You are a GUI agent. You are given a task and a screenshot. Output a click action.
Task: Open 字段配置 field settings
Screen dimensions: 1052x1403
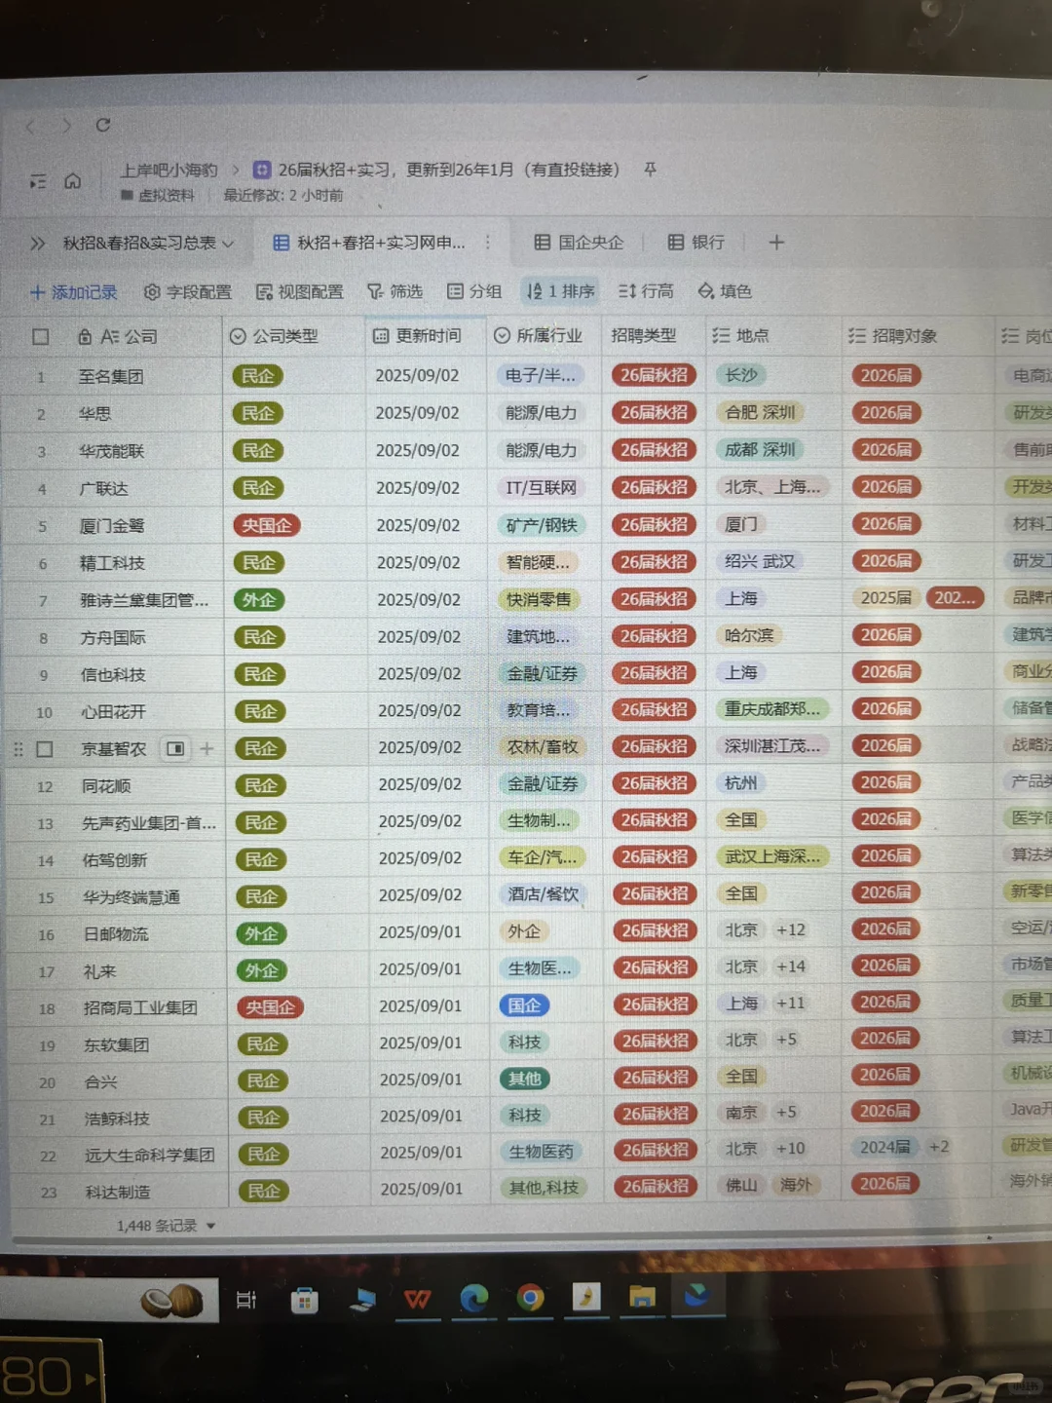coord(188,292)
